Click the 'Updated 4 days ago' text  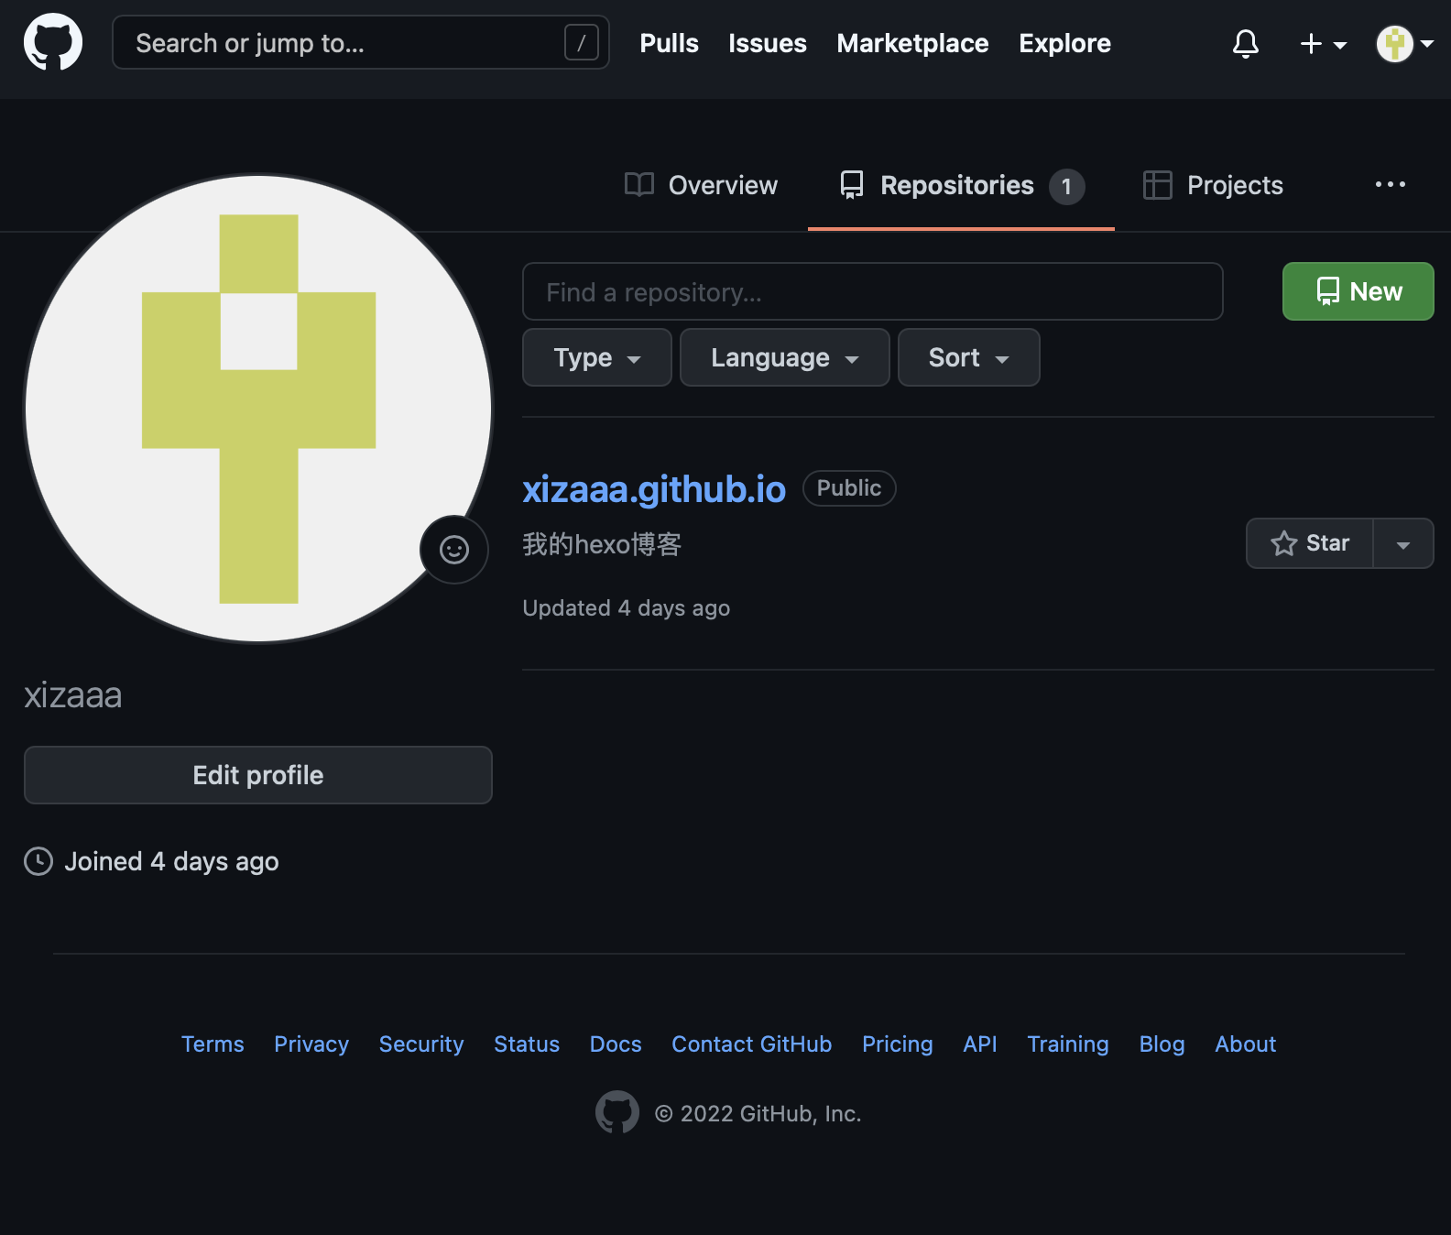(x=627, y=608)
